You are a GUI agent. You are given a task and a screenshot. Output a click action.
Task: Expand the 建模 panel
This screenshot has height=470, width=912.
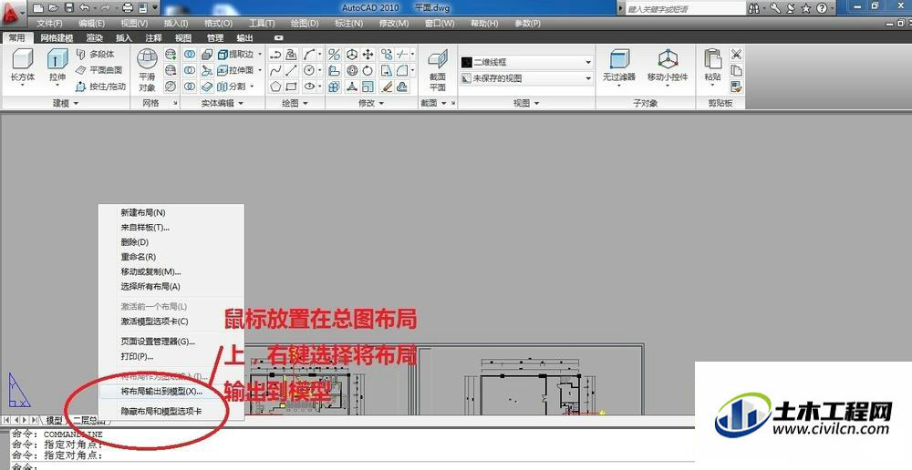65,103
